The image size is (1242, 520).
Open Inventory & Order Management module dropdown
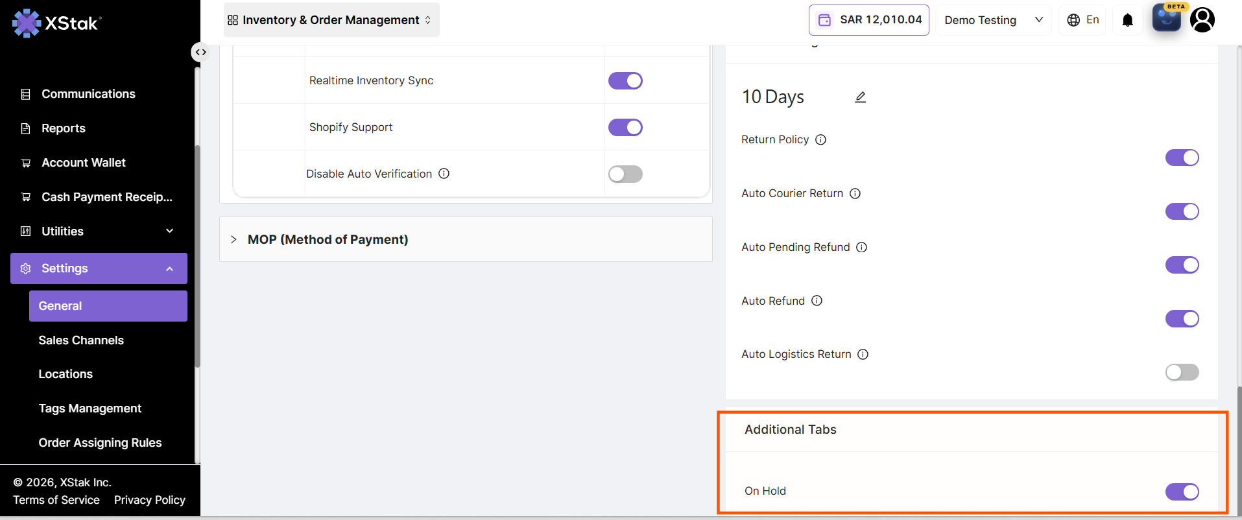tap(331, 20)
